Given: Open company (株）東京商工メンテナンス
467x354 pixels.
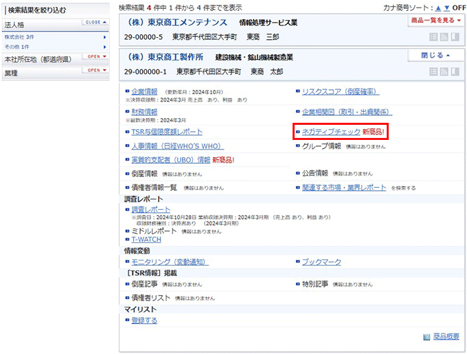Looking at the screenshot, I should point(176,23).
